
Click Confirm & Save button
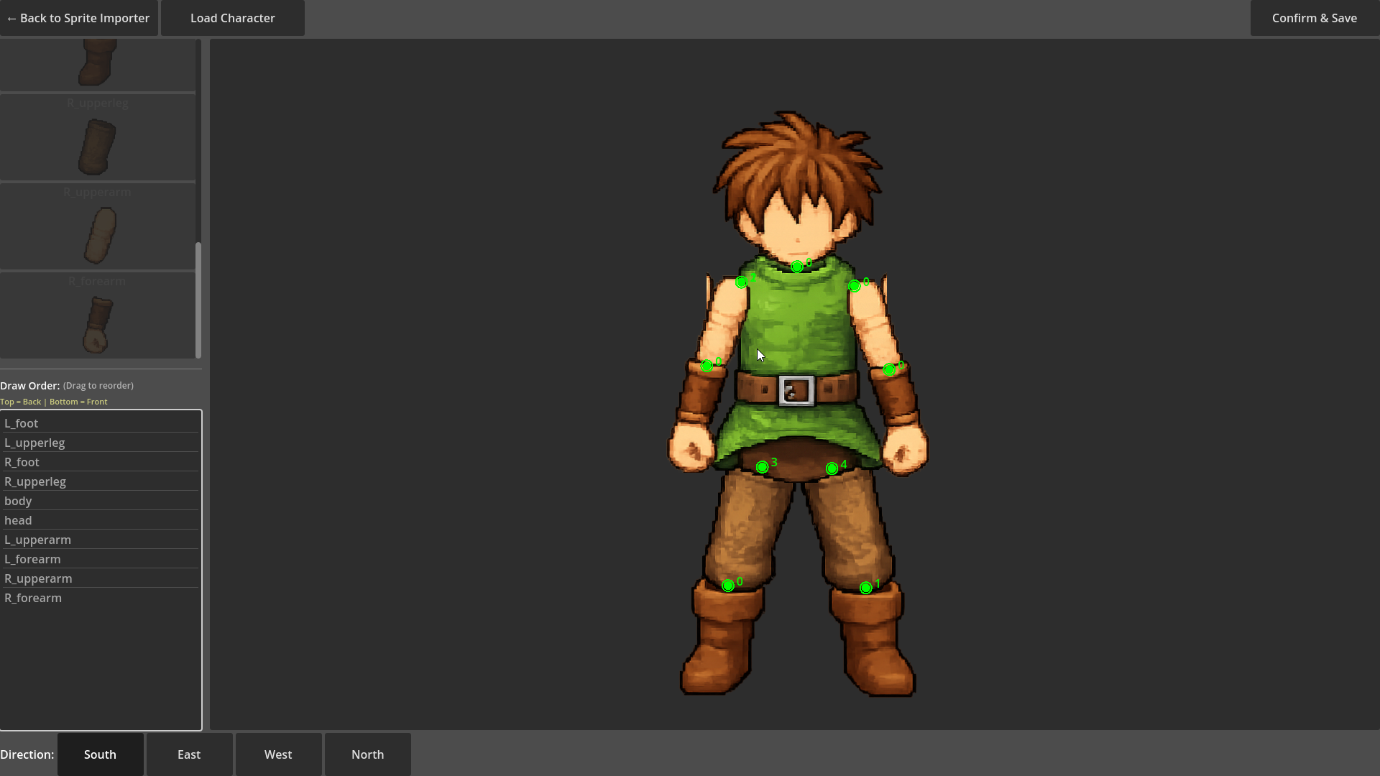pos(1314,18)
